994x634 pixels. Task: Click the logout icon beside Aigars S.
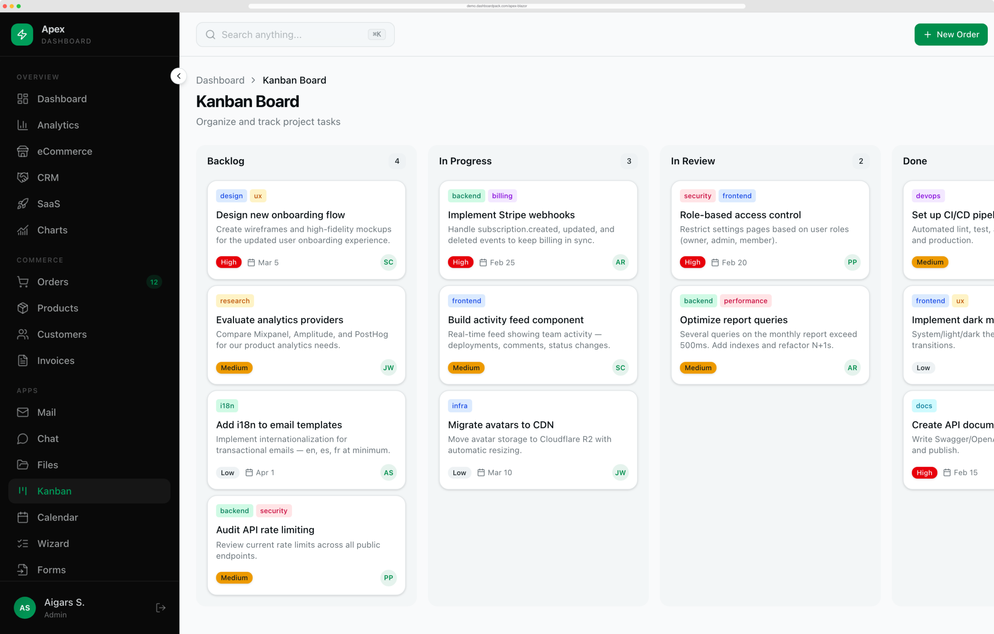click(x=161, y=608)
